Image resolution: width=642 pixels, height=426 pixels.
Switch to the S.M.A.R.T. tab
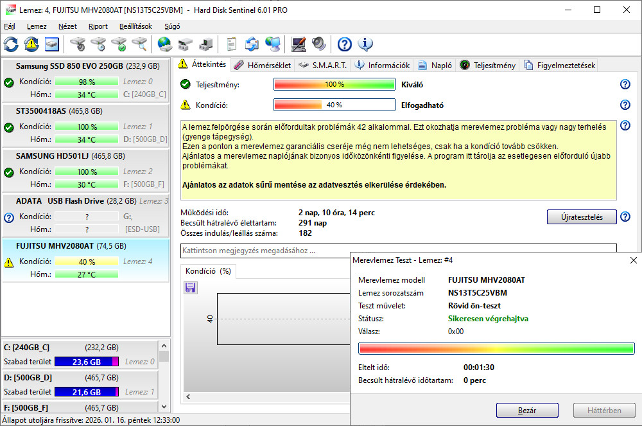(324, 65)
